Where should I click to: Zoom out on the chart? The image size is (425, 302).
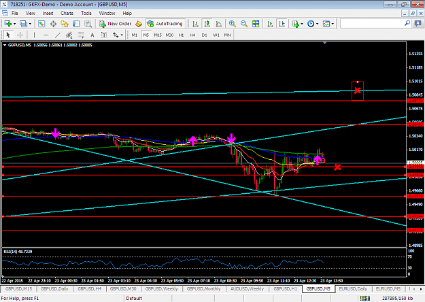coord(244,24)
